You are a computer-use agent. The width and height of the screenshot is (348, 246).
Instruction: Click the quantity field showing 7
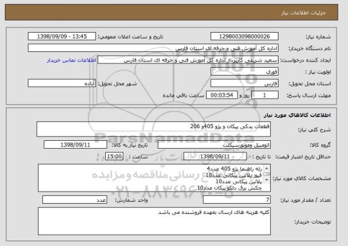click(x=237, y=200)
